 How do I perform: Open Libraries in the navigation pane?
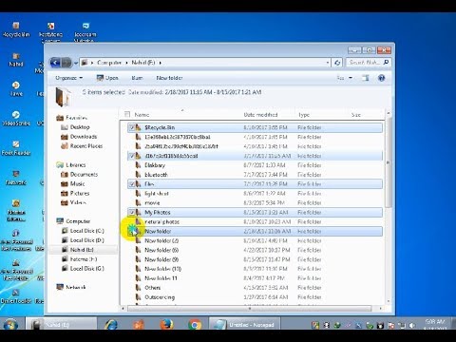[76, 165]
